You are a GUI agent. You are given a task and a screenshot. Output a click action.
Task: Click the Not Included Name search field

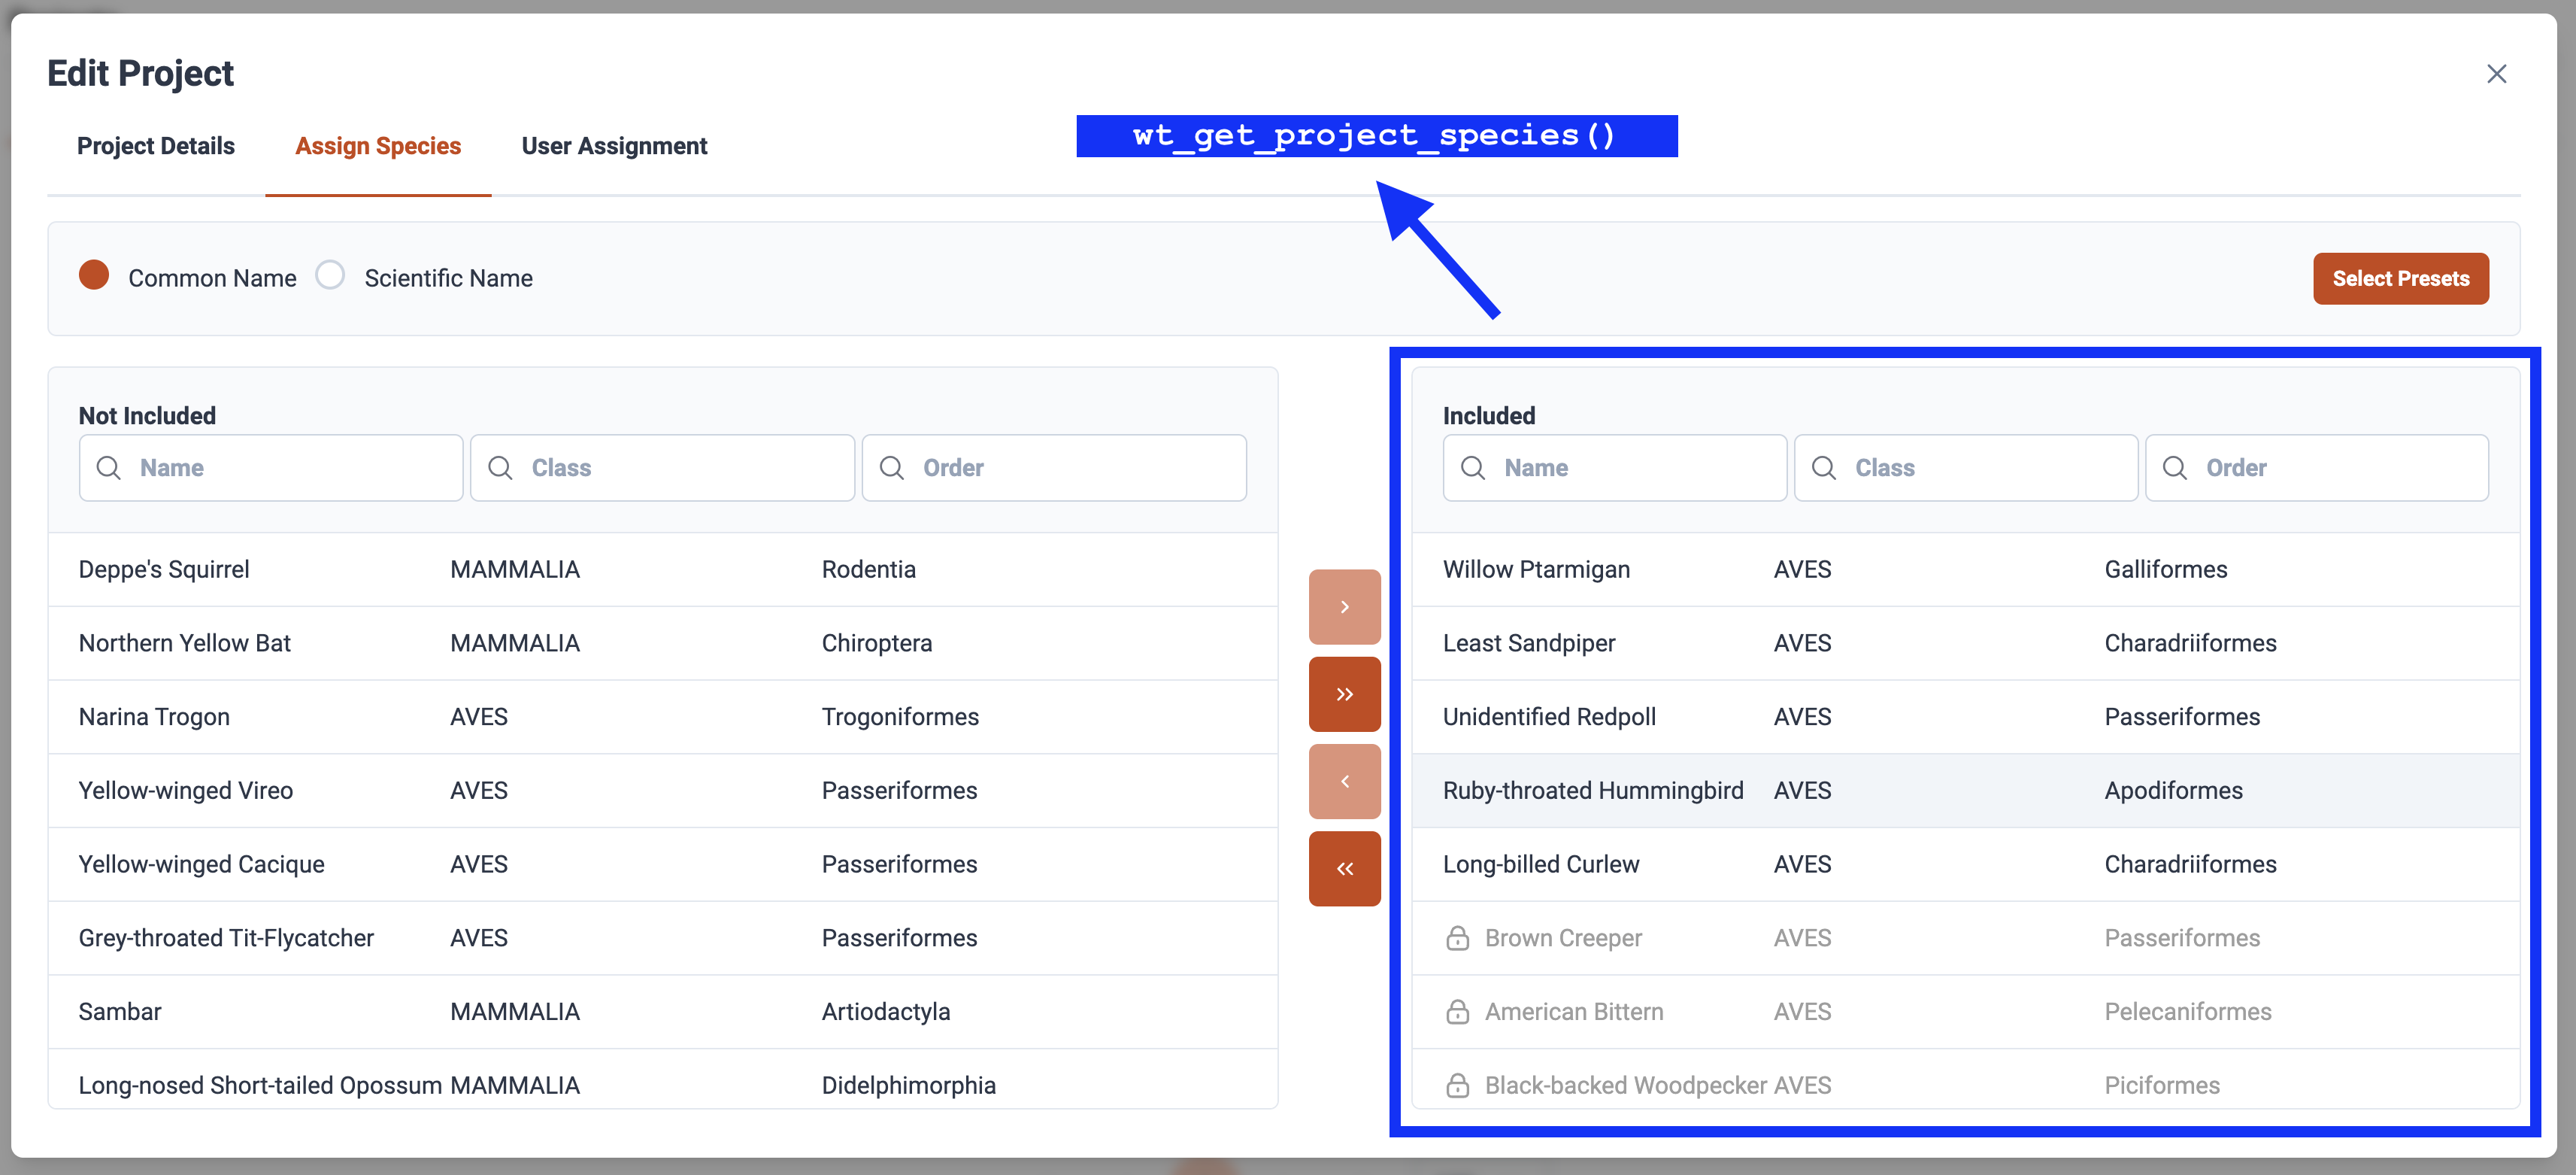(290, 467)
